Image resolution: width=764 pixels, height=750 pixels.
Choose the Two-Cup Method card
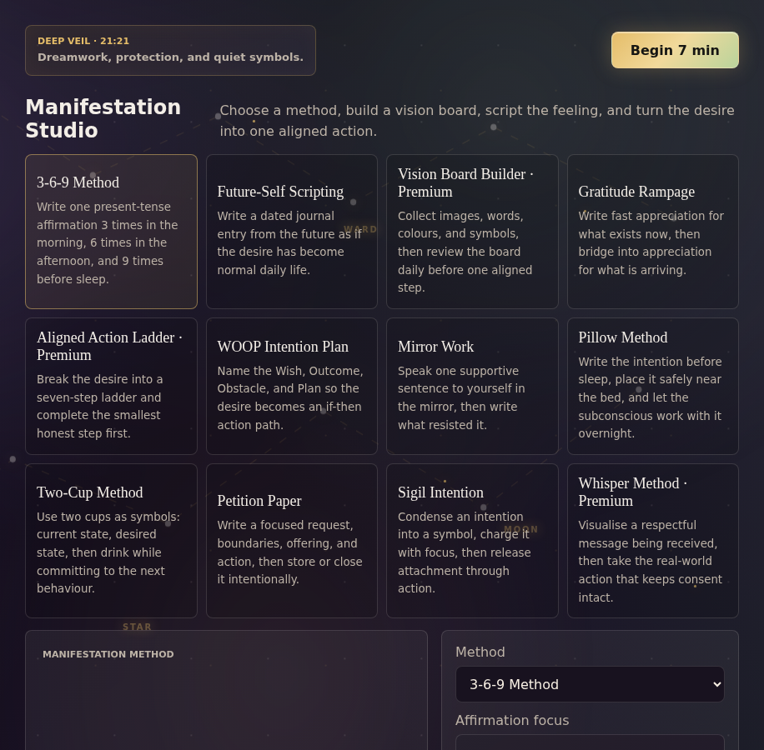111,541
